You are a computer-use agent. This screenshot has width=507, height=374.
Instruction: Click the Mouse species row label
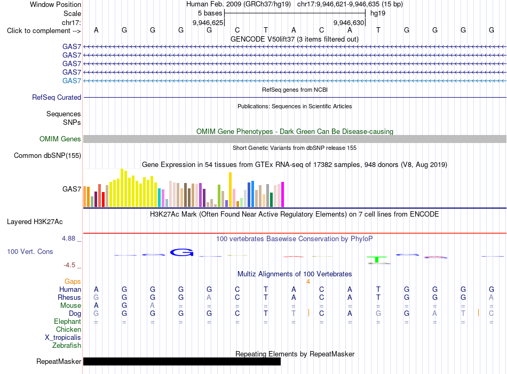tap(70, 306)
